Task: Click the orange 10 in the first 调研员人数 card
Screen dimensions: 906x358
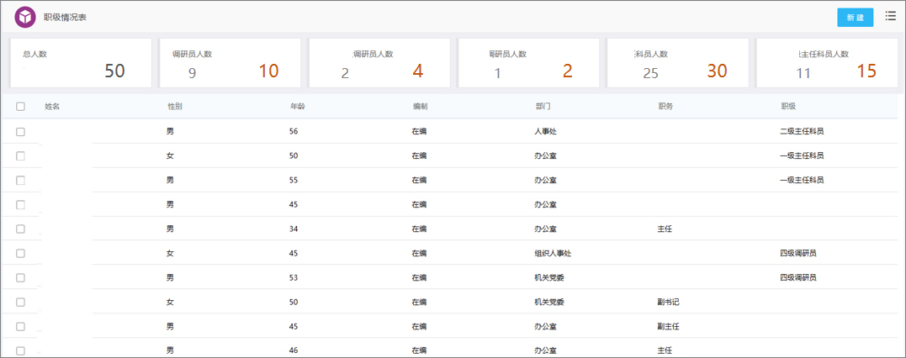Action: coord(268,71)
